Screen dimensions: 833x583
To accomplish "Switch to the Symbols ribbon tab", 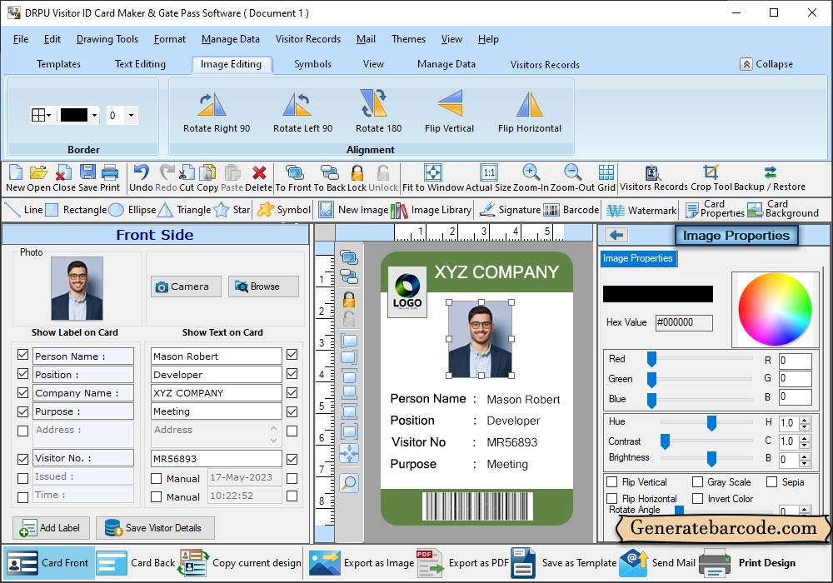I will coord(313,64).
